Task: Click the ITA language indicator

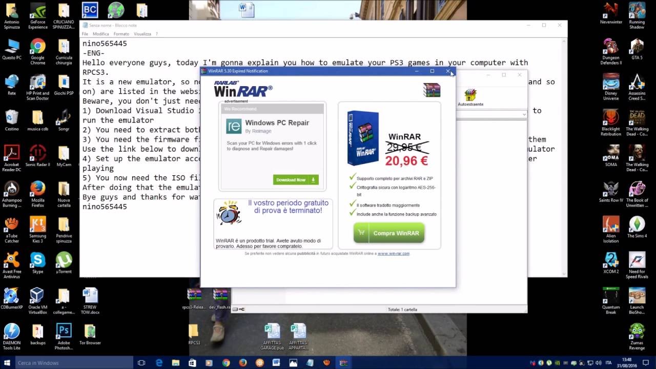Action: (x=609, y=363)
